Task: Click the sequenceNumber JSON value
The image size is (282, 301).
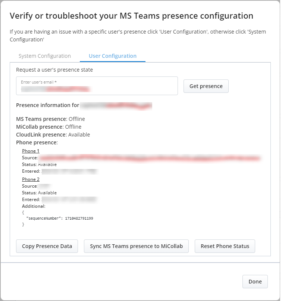Action: pyautogui.click(x=79, y=218)
